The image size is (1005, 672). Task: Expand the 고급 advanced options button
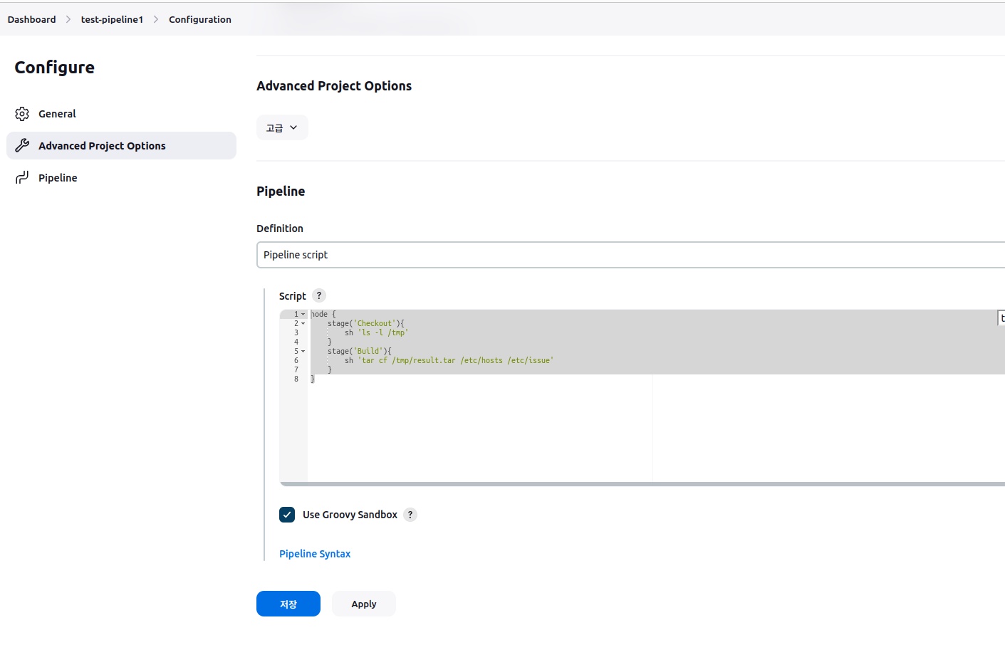282,127
